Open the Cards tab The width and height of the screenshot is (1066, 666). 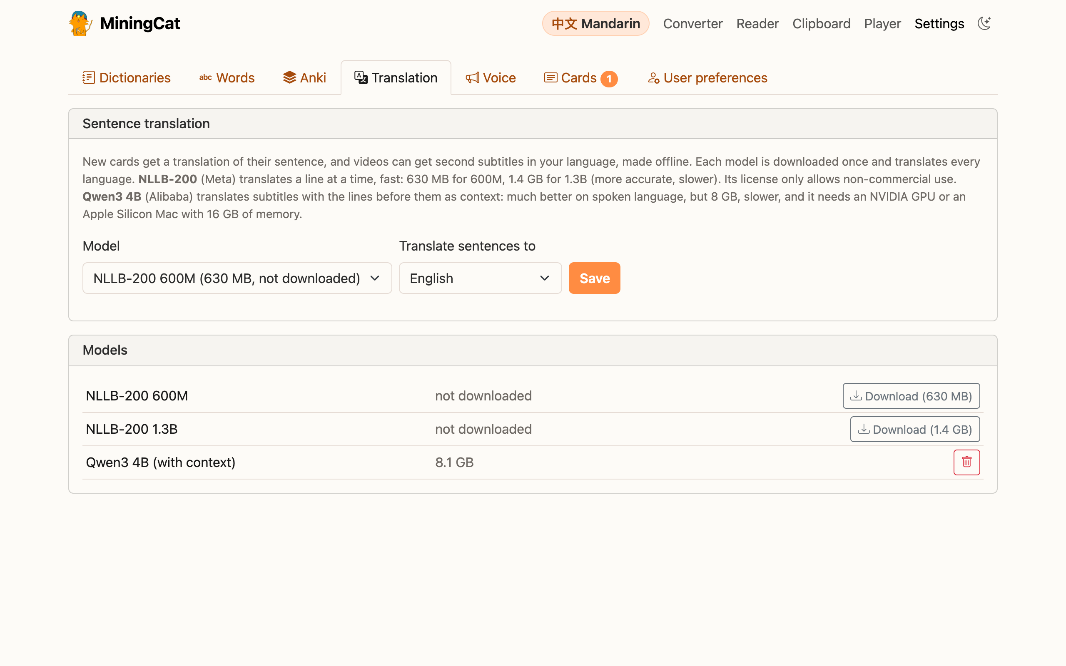(x=581, y=77)
